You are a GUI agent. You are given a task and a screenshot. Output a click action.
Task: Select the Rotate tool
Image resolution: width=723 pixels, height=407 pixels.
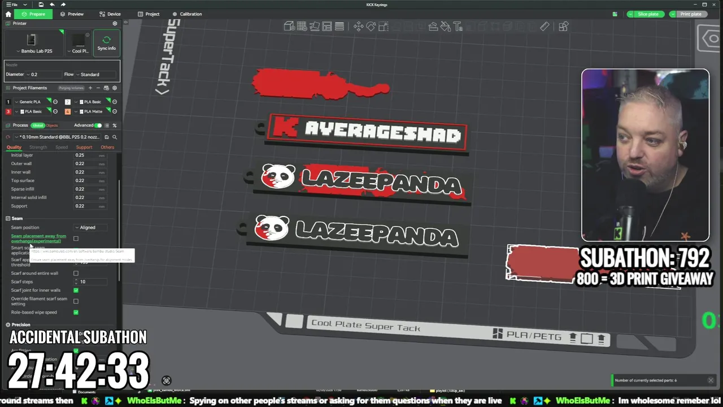click(371, 26)
